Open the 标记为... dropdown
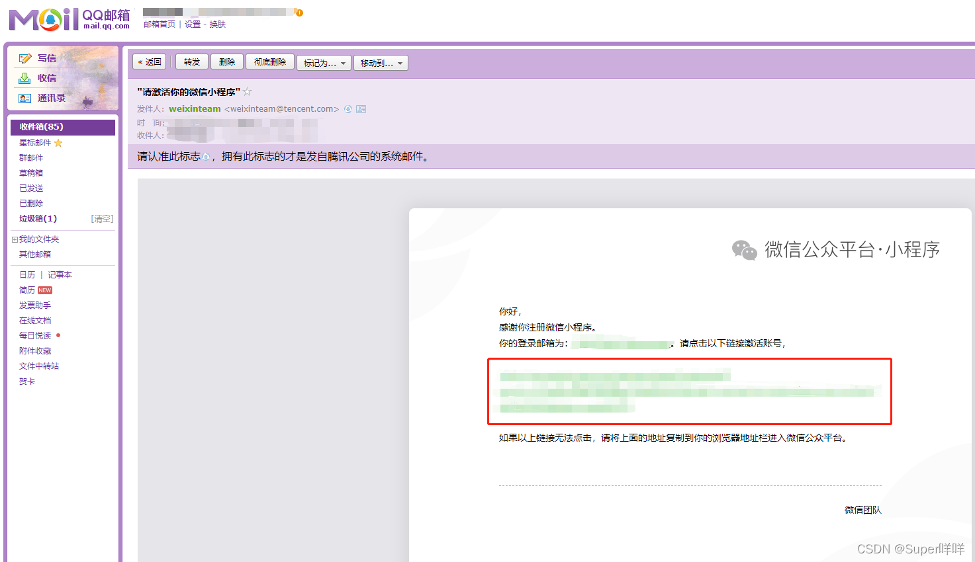Image resolution: width=975 pixels, height=562 pixels. 324,63
